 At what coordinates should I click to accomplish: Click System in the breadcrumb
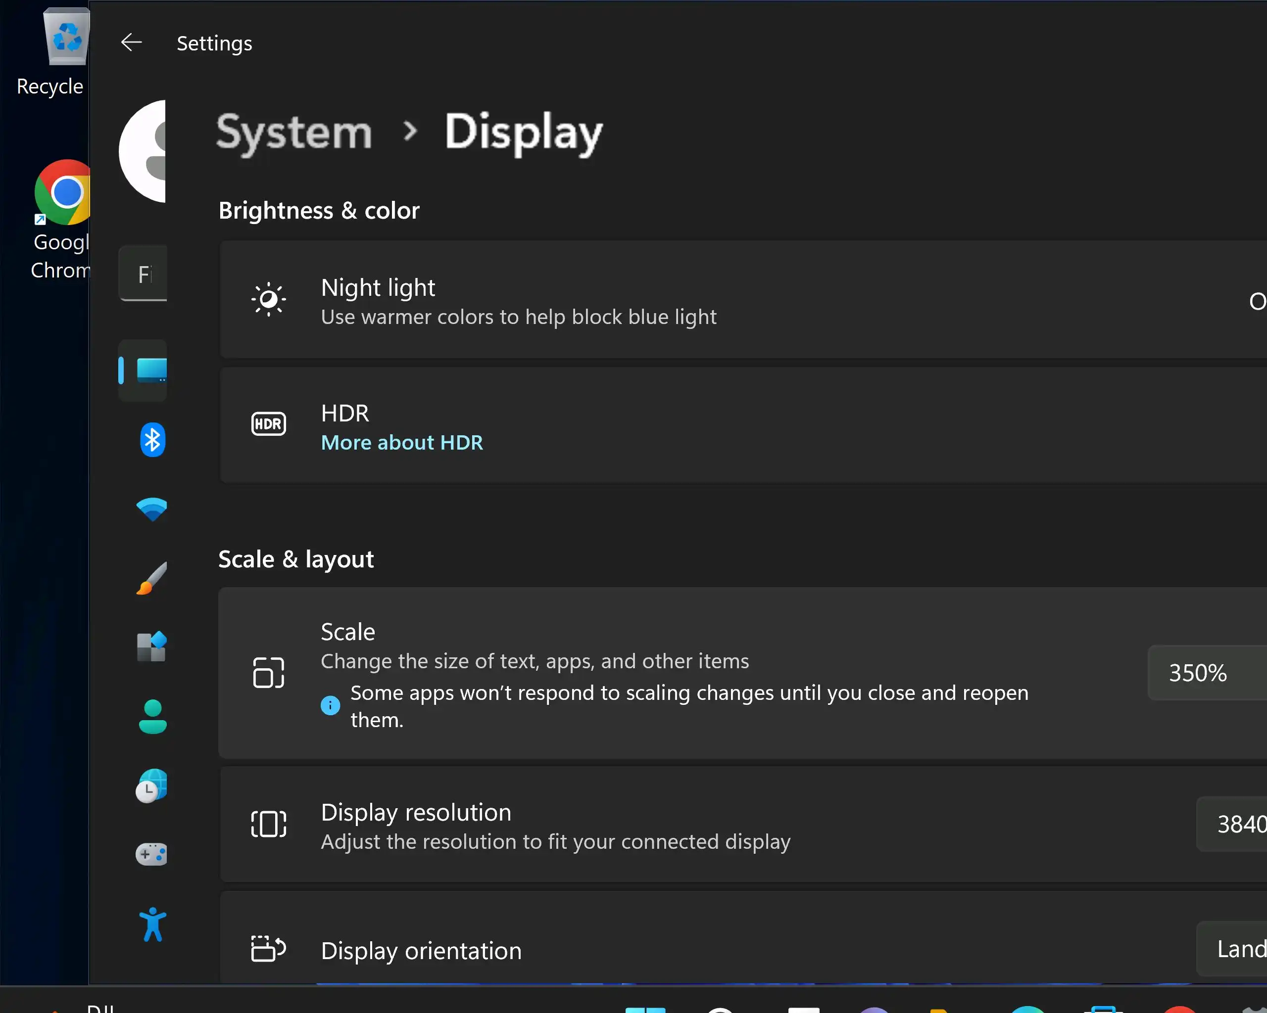294,133
